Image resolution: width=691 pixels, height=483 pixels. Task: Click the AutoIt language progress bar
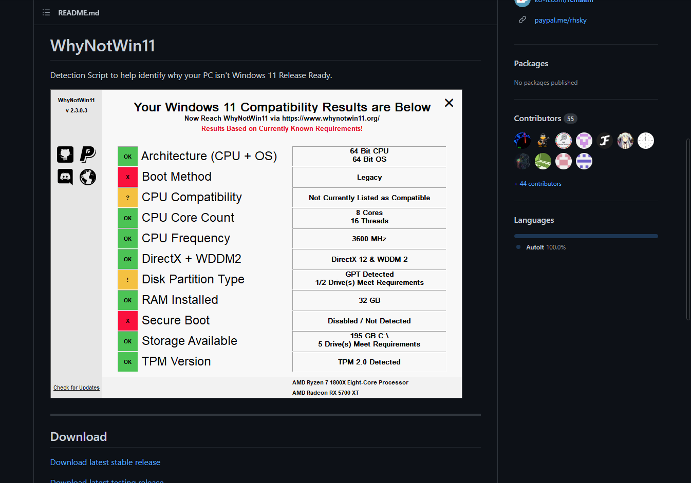tap(586, 236)
